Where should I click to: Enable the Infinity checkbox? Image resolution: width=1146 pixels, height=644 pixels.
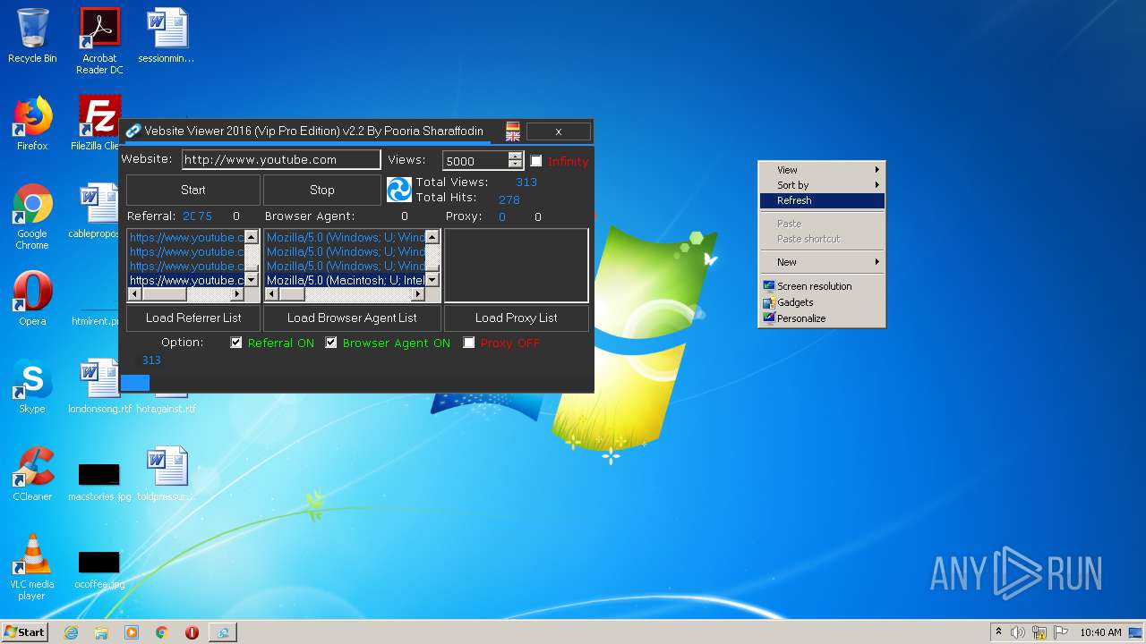click(x=536, y=161)
